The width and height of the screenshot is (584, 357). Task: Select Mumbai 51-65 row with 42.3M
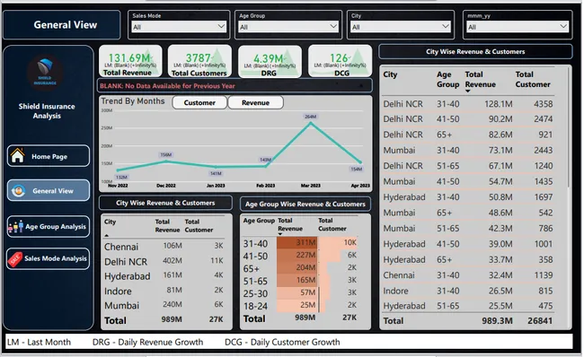(x=468, y=229)
